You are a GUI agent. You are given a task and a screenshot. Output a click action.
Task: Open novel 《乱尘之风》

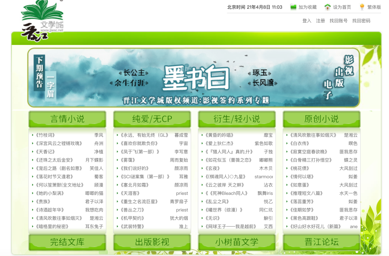pyautogui.click(x=217, y=202)
